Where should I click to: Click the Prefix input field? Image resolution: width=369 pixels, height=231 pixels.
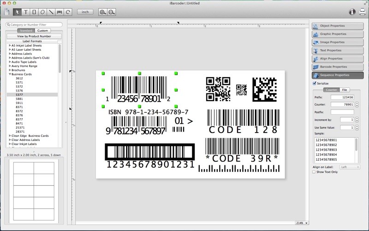342,97
